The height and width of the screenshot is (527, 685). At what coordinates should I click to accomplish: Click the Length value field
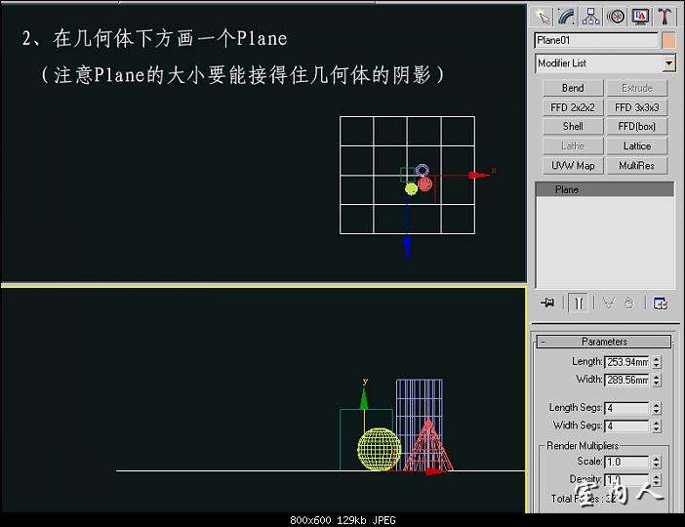[x=627, y=362]
